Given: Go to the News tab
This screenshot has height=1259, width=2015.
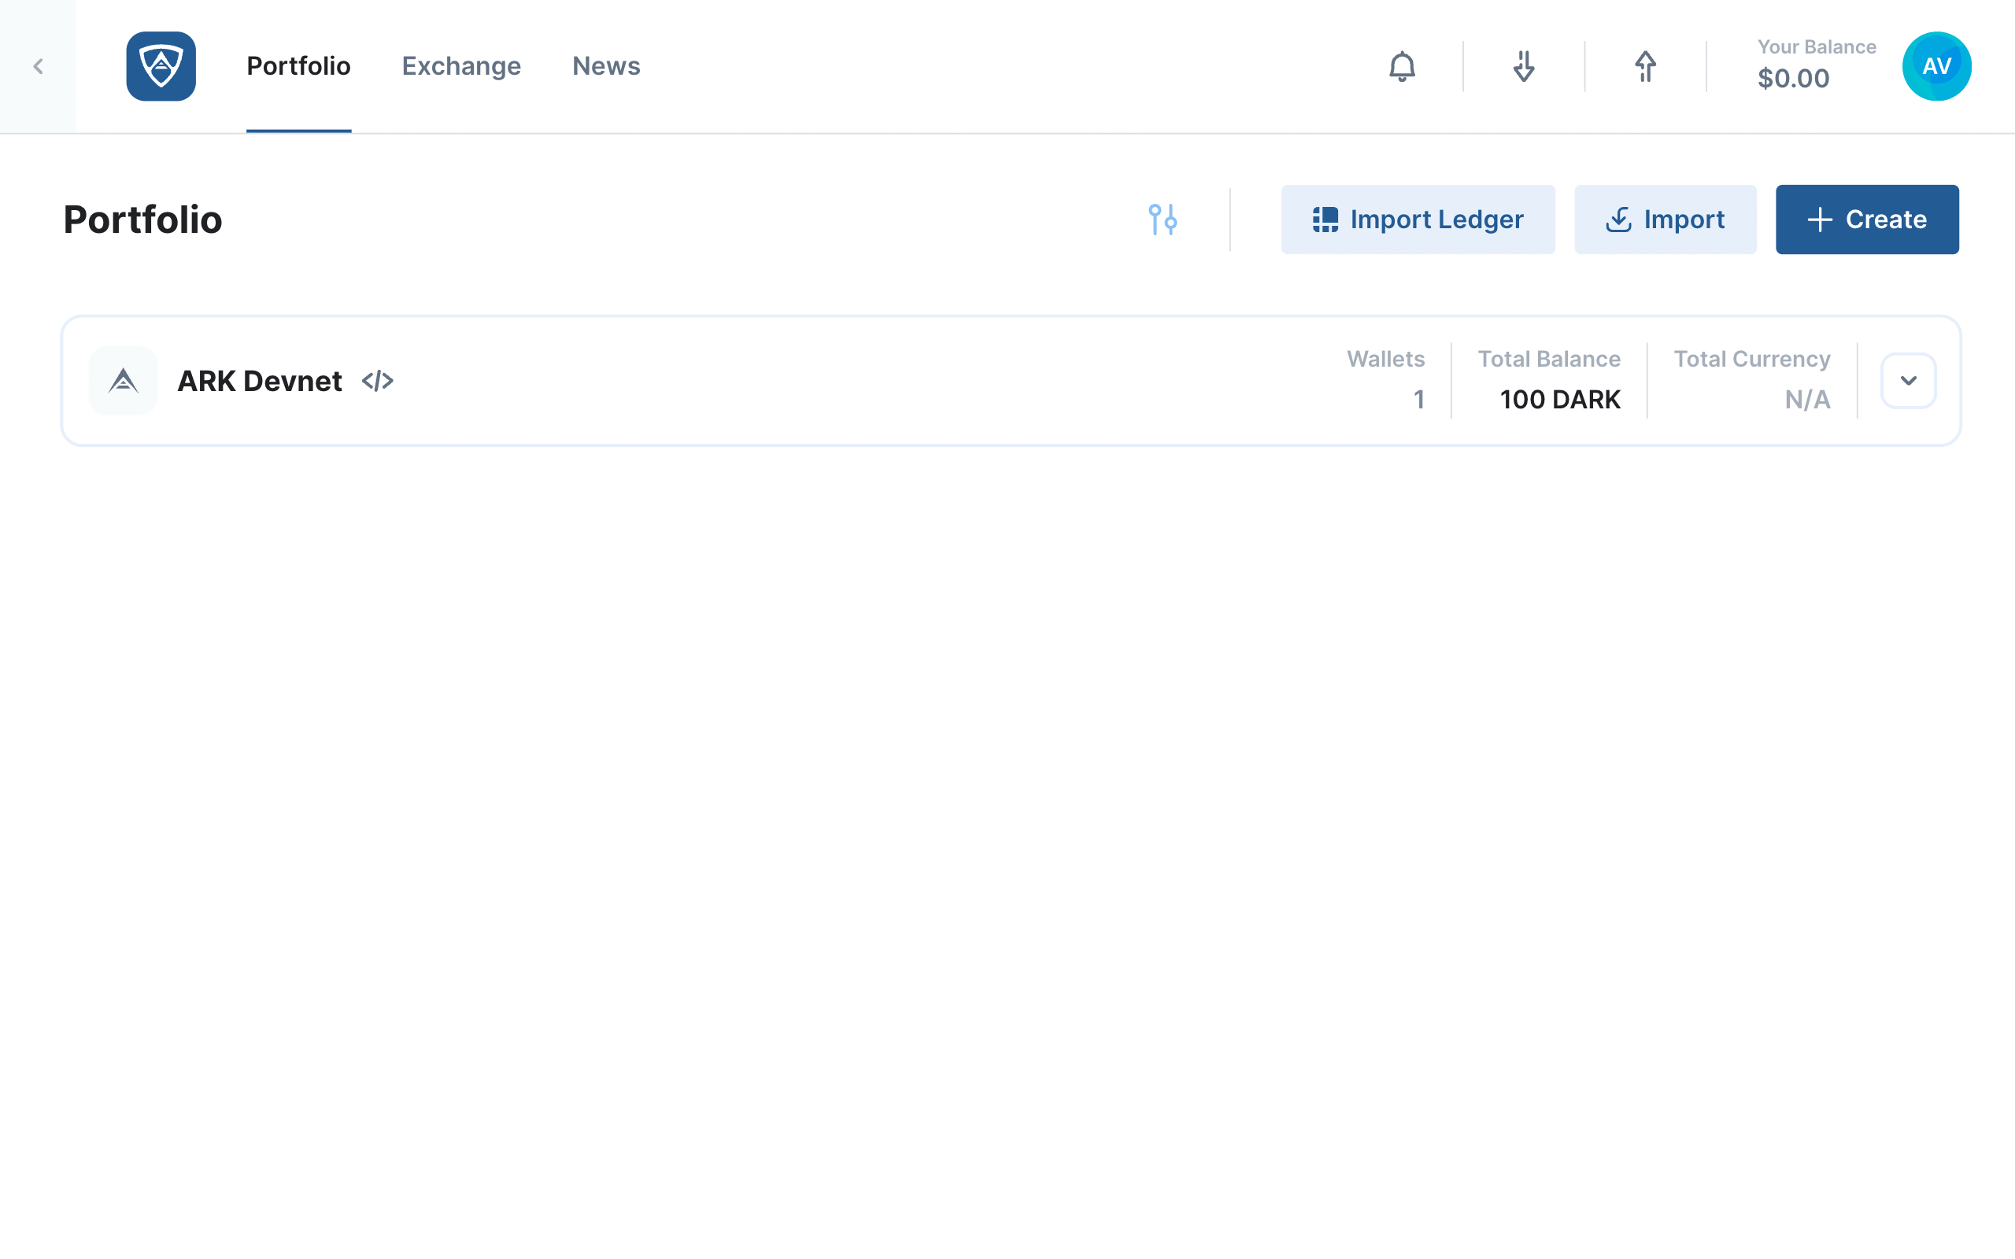Looking at the screenshot, I should click(606, 67).
